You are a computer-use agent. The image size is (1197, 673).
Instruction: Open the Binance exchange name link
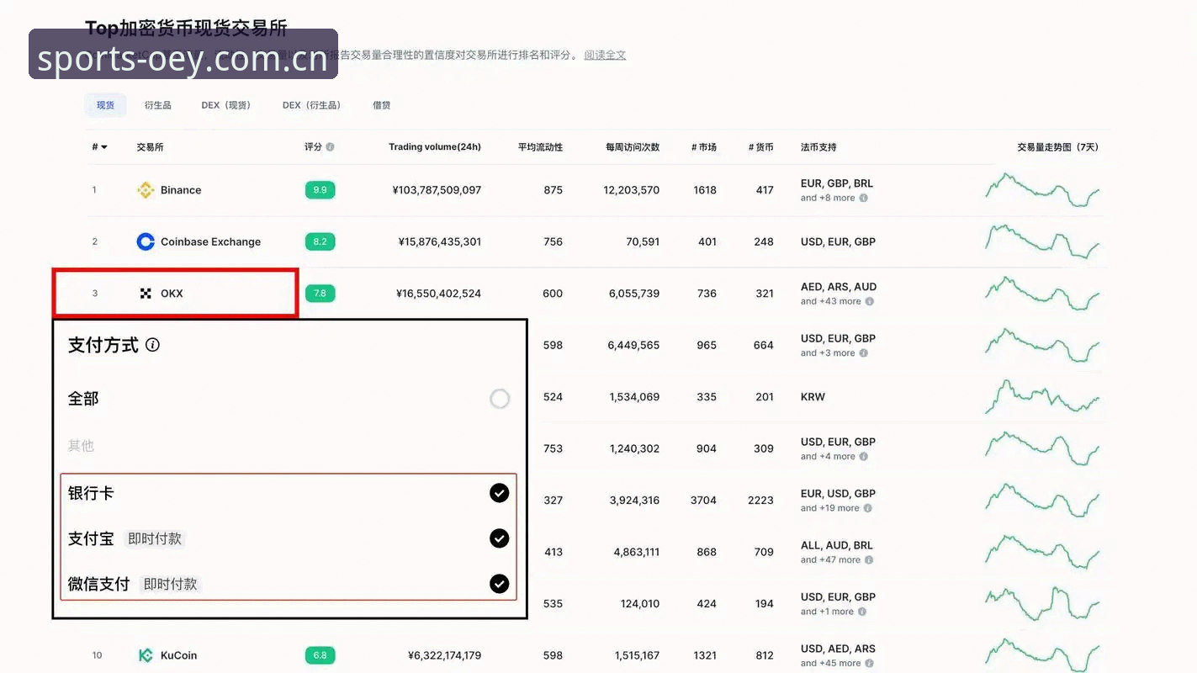pyautogui.click(x=181, y=190)
